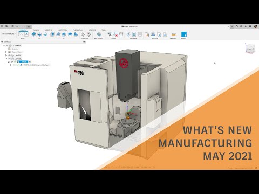Screen dimensions: 259x194
Task: Switch to the Milling tab
Action: tap(23, 30)
